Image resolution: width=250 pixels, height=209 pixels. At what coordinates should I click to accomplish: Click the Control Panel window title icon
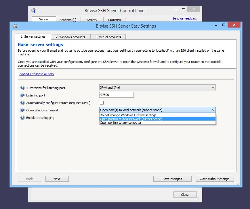click(x=33, y=10)
